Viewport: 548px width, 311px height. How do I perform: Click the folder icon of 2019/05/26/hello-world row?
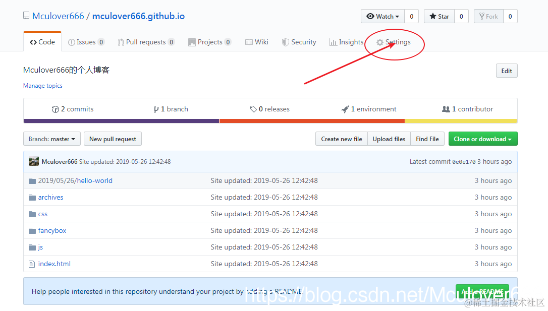(x=32, y=181)
